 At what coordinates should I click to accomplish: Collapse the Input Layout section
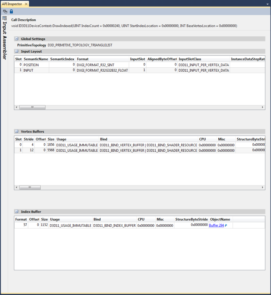click(x=16, y=51)
